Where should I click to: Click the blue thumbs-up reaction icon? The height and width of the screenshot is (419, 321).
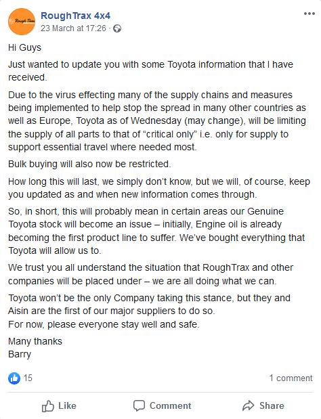14,378
